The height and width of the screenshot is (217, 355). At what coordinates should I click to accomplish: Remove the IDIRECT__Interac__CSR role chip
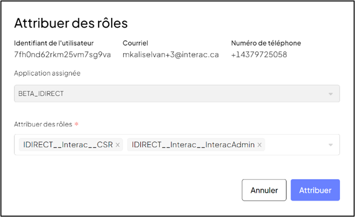[118, 145]
